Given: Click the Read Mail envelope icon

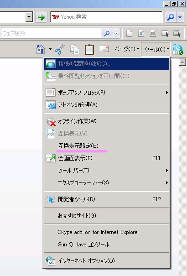Looking at the screenshot, I should pyautogui.click(x=104, y=49).
